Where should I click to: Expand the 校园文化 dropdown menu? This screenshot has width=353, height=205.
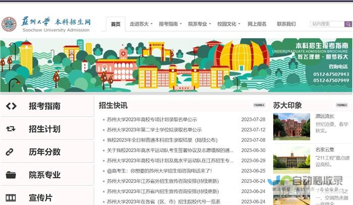coord(229,24)
